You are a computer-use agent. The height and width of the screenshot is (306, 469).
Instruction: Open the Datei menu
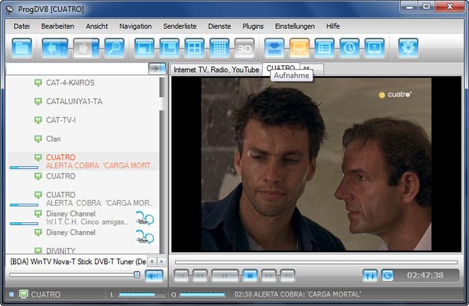21,26
